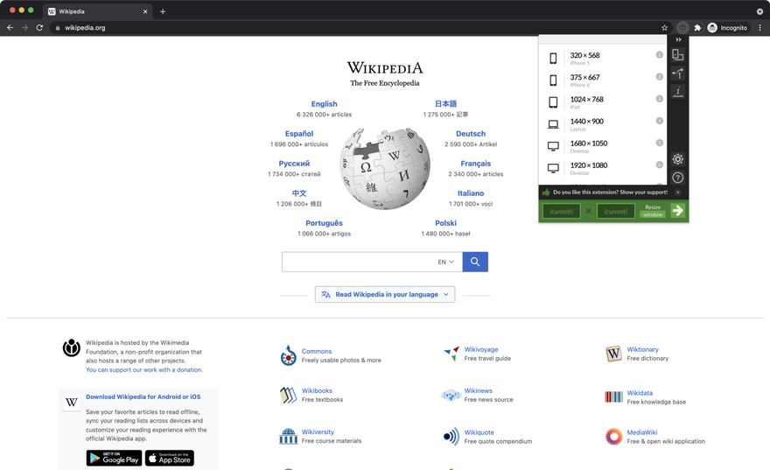The image size is (770, 470).
Task: Click the window resizer extension toolbar icon
Action: click(x=682, y=28)
